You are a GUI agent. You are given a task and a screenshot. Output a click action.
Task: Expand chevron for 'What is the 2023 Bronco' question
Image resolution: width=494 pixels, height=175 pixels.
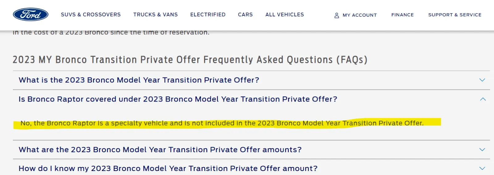(x=482, y=80)
